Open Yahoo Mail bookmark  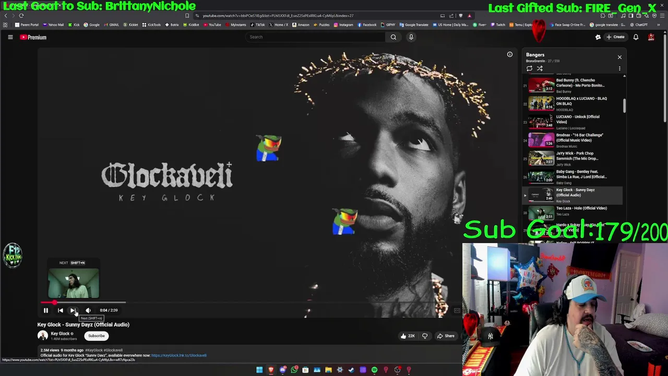coord(53,25)
